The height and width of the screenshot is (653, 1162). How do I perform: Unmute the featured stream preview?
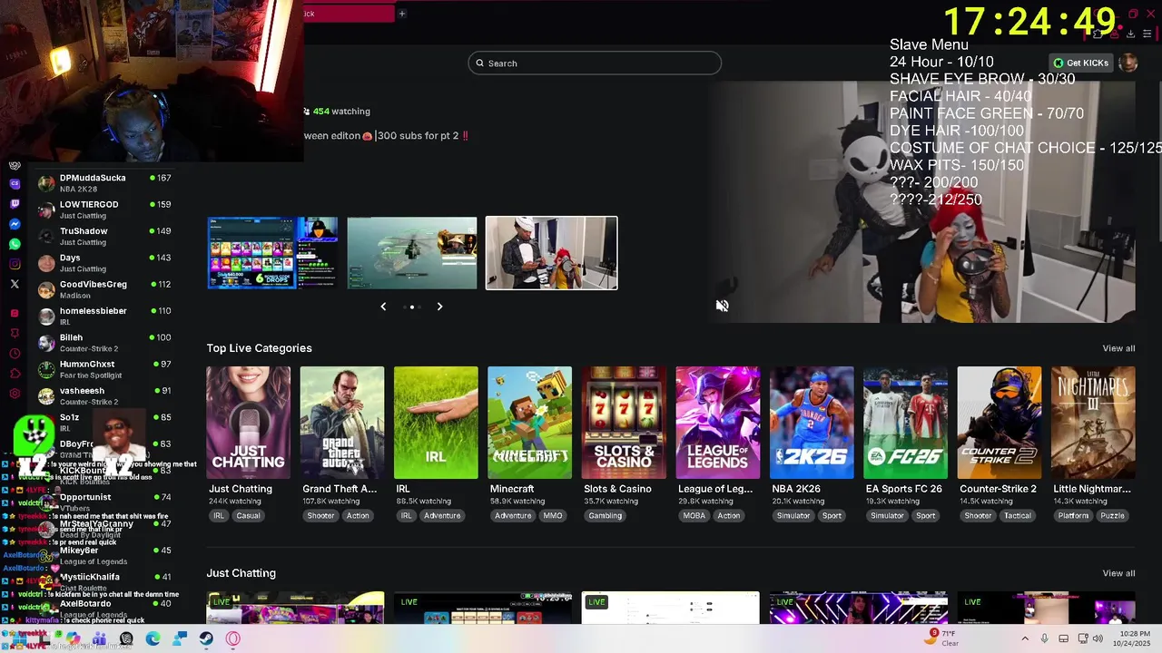[x=722, y=307]
